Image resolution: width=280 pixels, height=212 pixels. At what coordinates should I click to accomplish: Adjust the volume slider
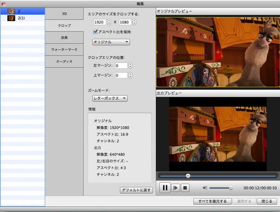tap(221, 188)
